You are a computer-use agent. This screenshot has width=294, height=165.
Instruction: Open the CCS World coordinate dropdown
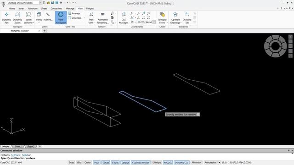pyautogui.click(x=154, y=22)
